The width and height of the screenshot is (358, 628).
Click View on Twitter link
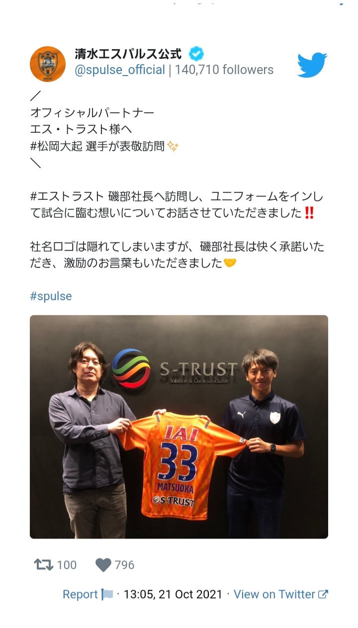click(x=274, y=594)
